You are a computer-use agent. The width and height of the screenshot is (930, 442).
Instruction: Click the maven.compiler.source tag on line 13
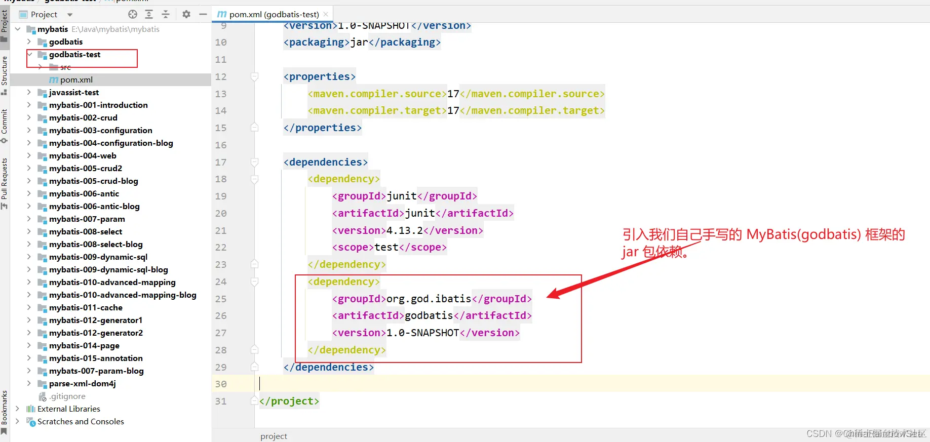(x=377, y=94)
